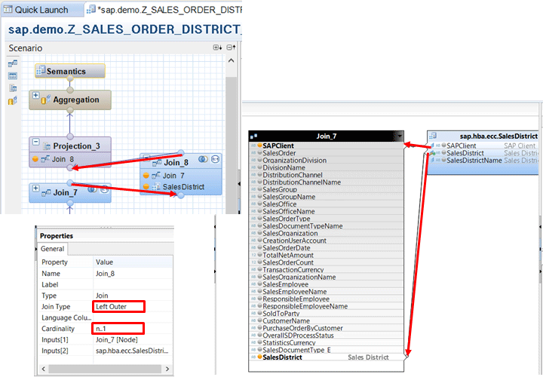Select the Join tool in Scenario palette
The image size is (543, 377).
[12, 63]
